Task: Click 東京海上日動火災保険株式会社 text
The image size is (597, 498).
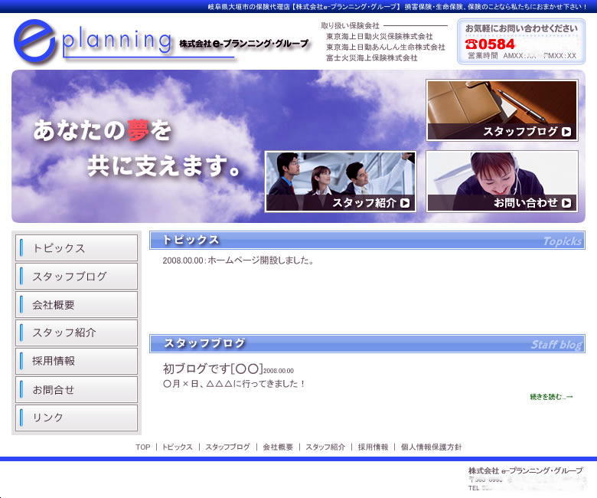Action: (x=379, y=37)
